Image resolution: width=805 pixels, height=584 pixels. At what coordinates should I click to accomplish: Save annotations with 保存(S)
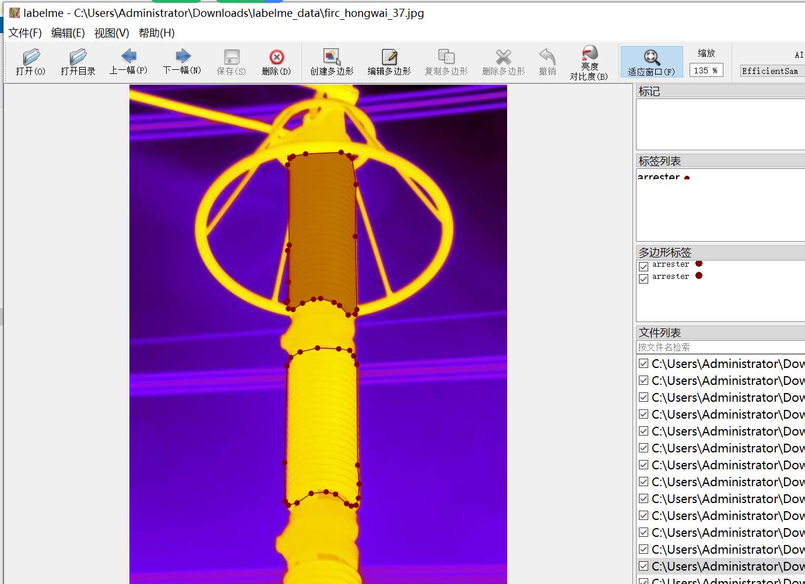tap(231, 62)
